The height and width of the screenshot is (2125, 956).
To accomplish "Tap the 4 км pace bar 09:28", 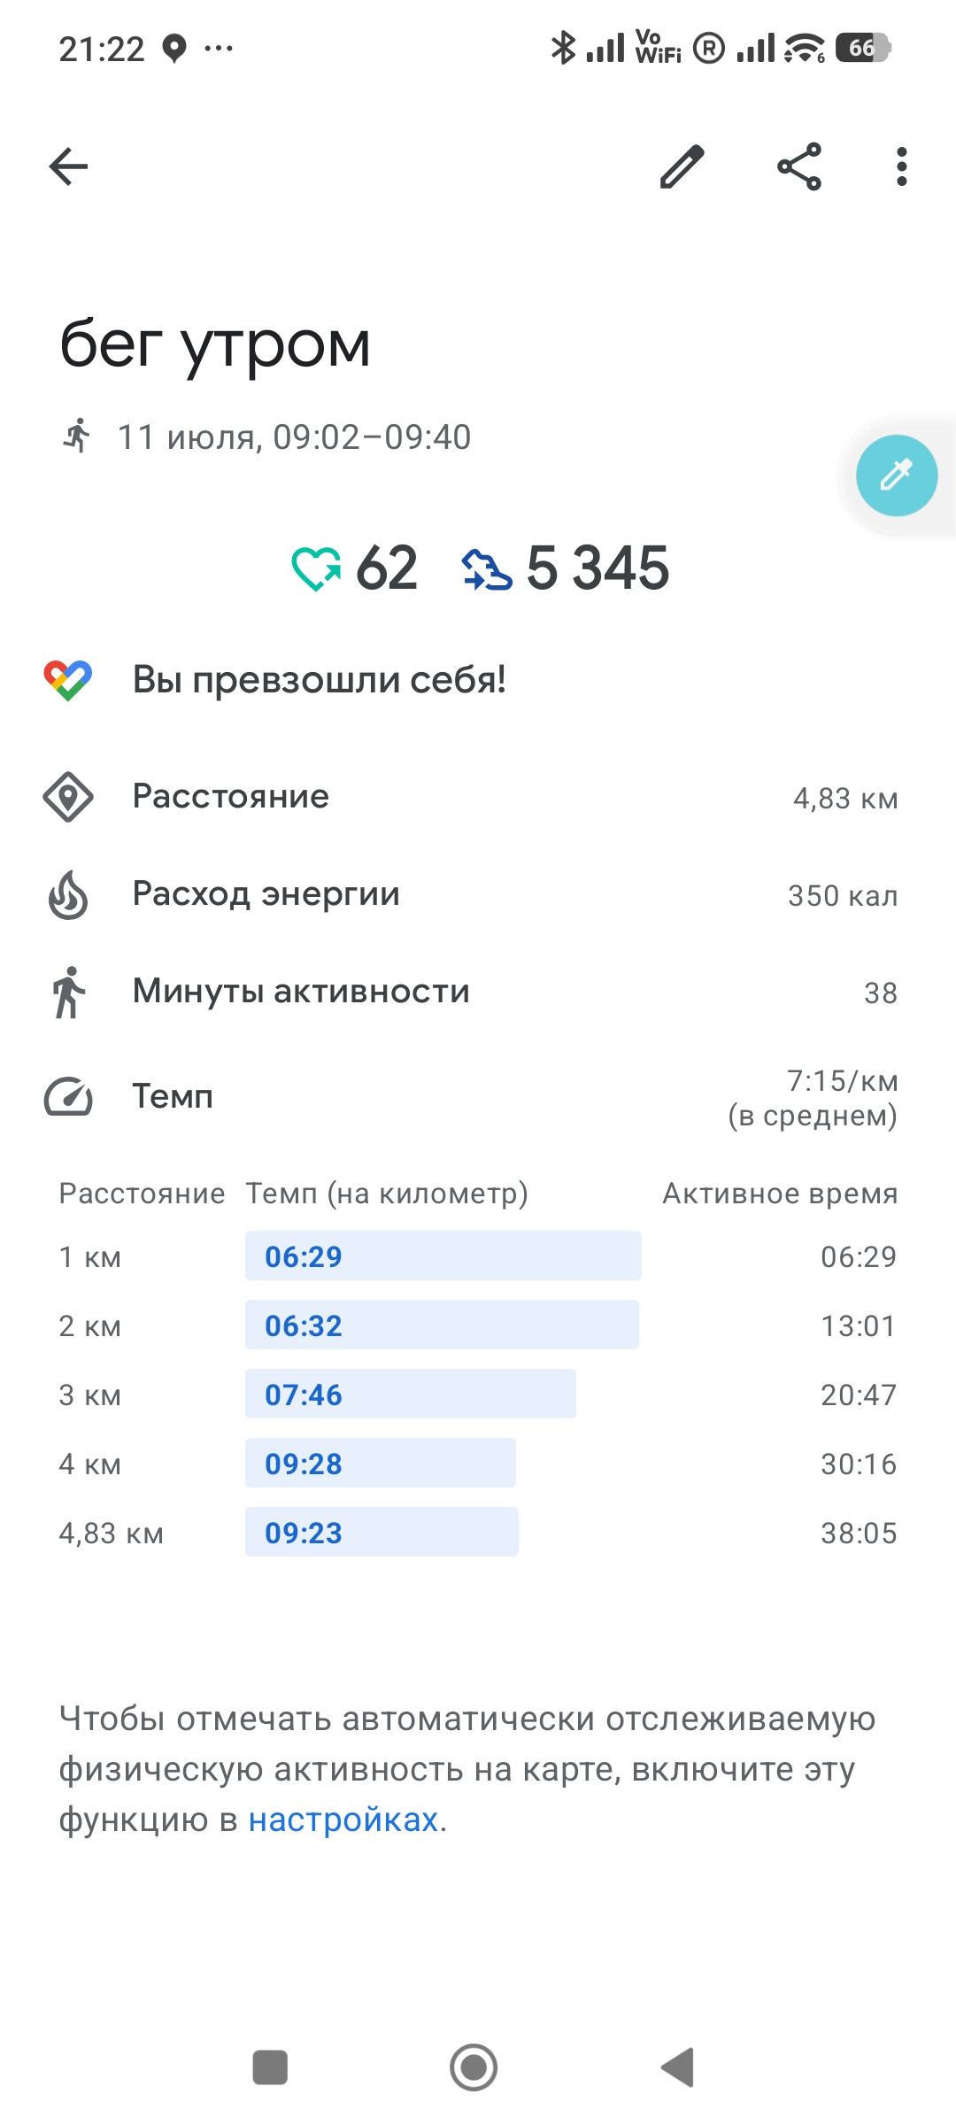I will coord(381,1463).
